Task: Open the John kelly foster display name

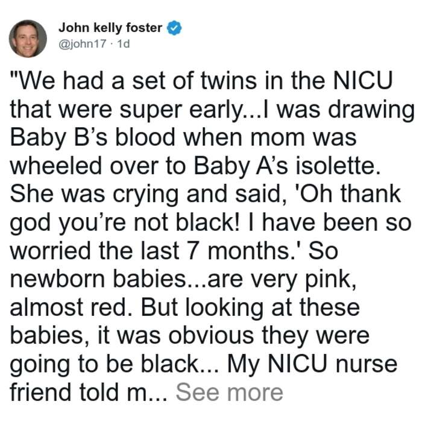Action: 110,28
